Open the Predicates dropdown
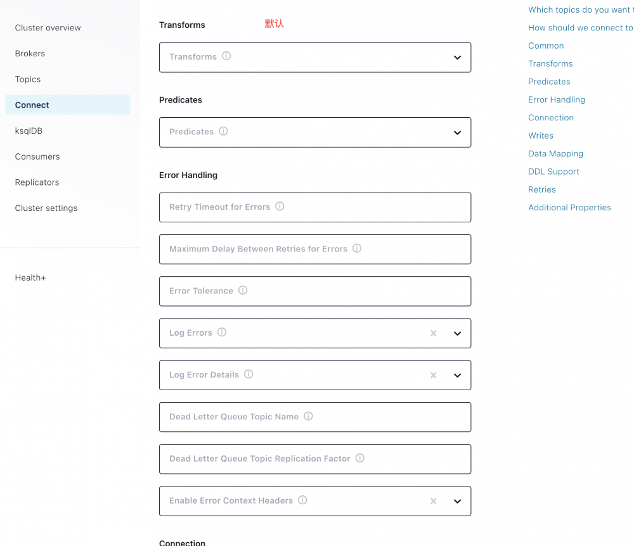 457,133
